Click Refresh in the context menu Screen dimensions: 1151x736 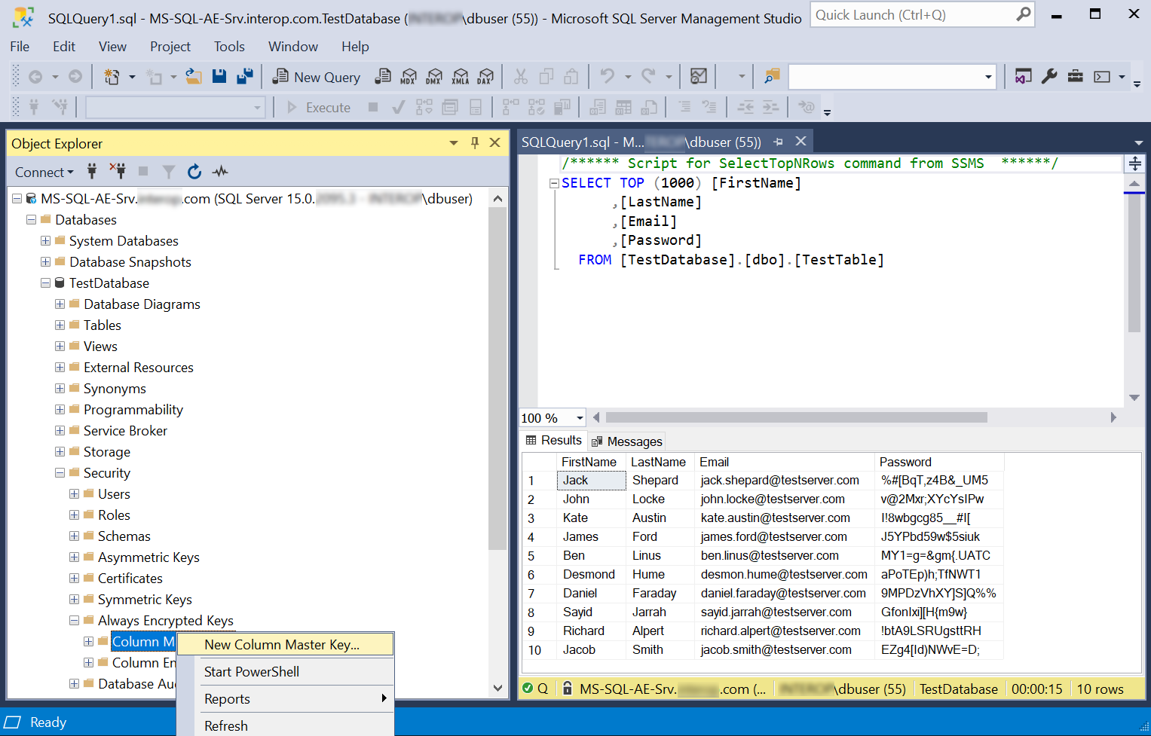pos(285,726)
